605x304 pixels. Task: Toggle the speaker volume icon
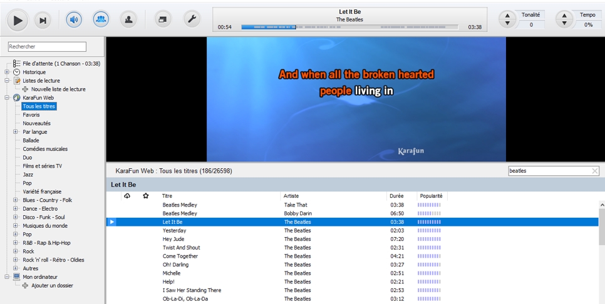[x=74, y=19]
